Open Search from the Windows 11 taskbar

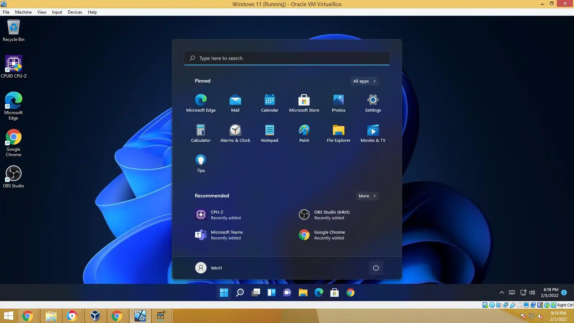click(x=240, y=292)
